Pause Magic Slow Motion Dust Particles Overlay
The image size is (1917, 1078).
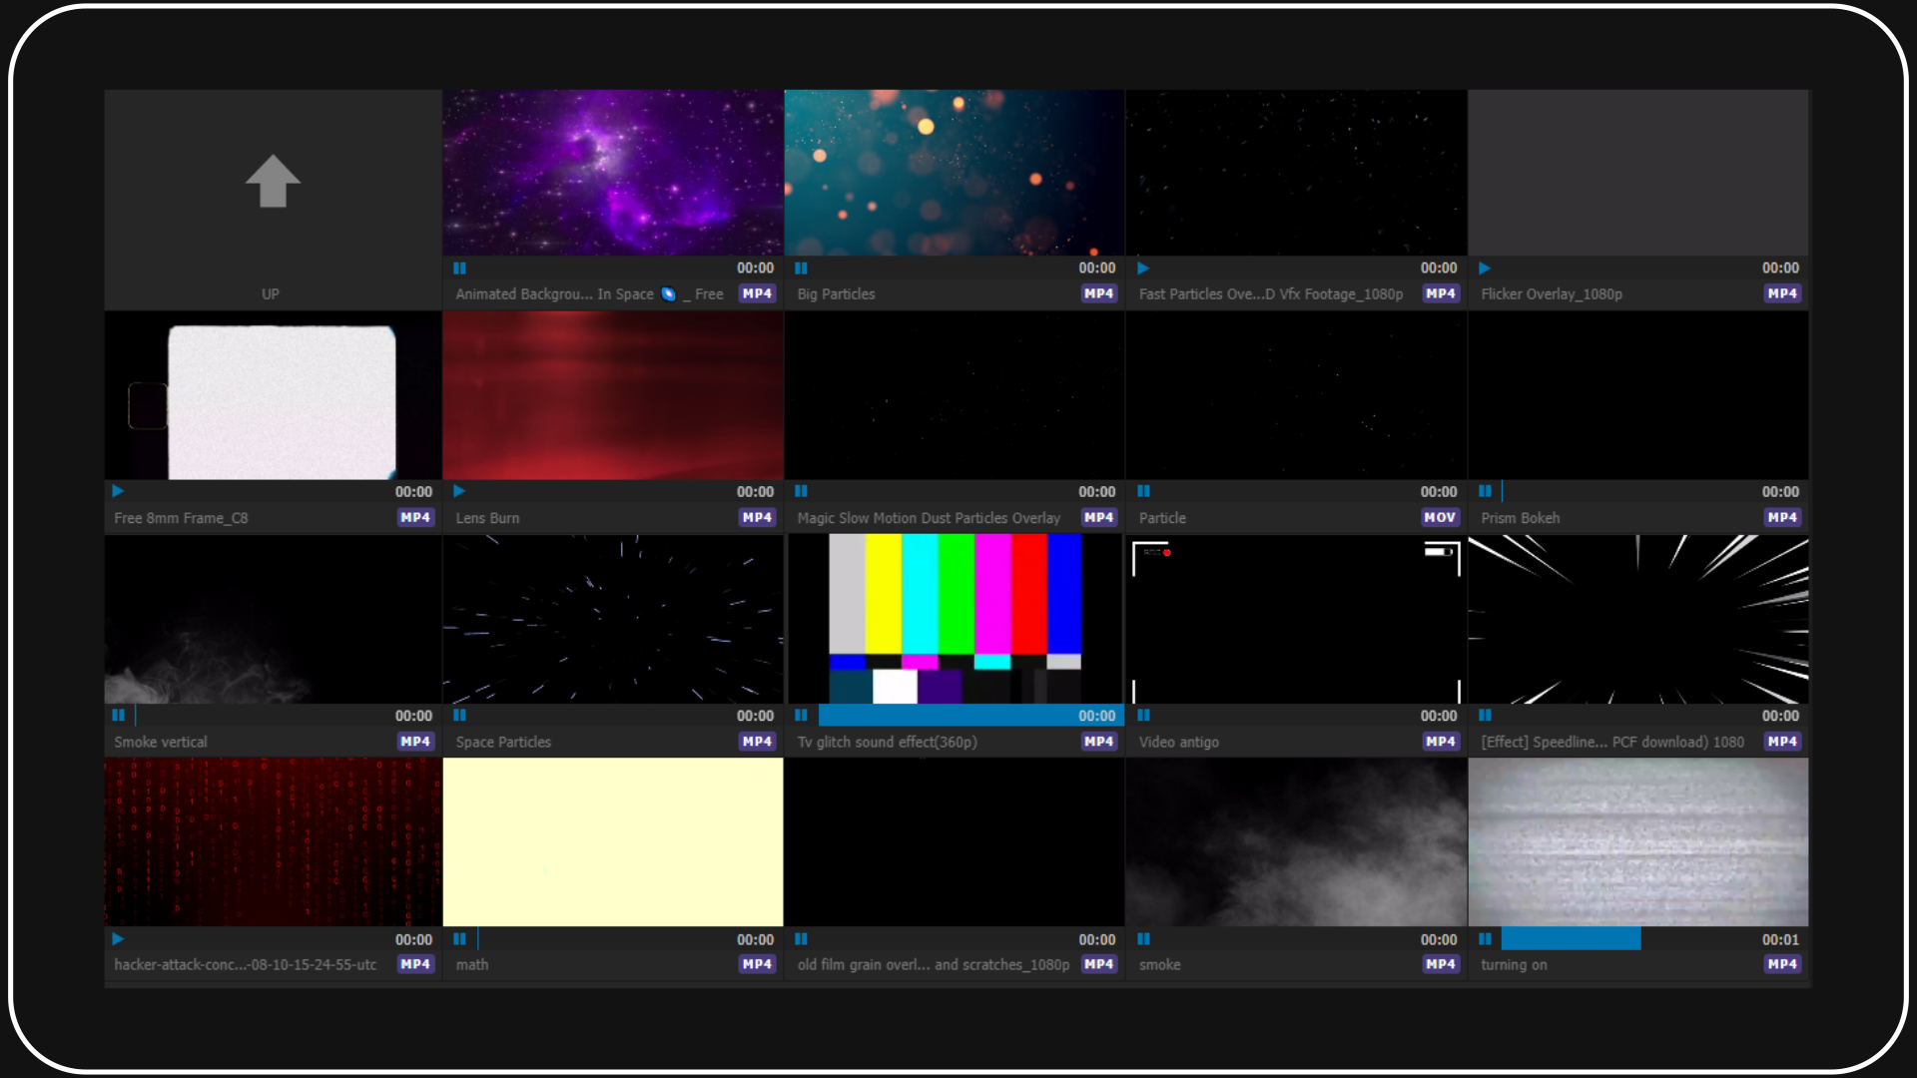(801, 491)
